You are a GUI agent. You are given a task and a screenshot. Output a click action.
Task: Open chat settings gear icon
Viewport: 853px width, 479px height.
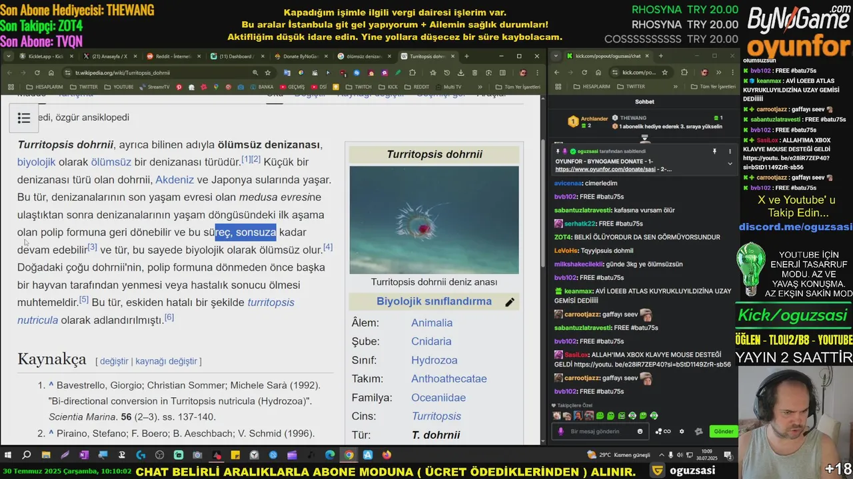(682, 431)
